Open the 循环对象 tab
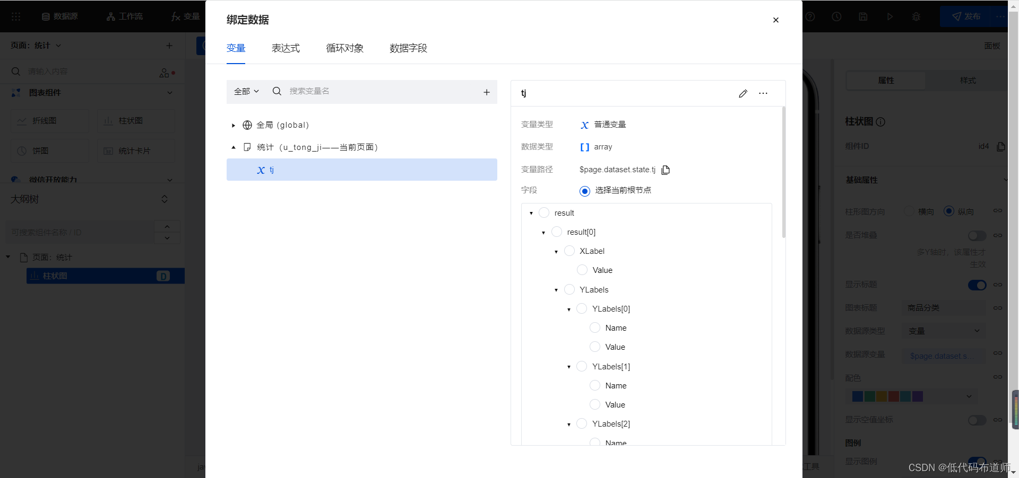Image resolution: width=1019 pixels, height=478 pixels. 345,48
